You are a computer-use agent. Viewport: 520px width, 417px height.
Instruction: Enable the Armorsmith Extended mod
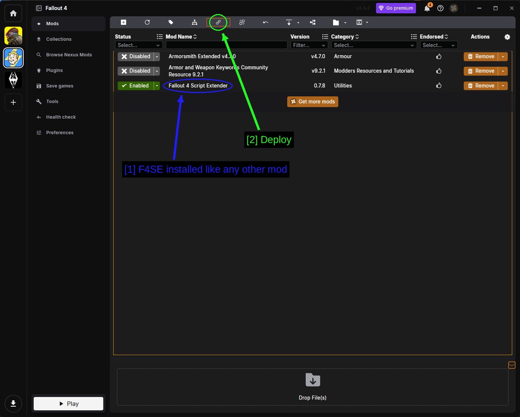(136, 56)
